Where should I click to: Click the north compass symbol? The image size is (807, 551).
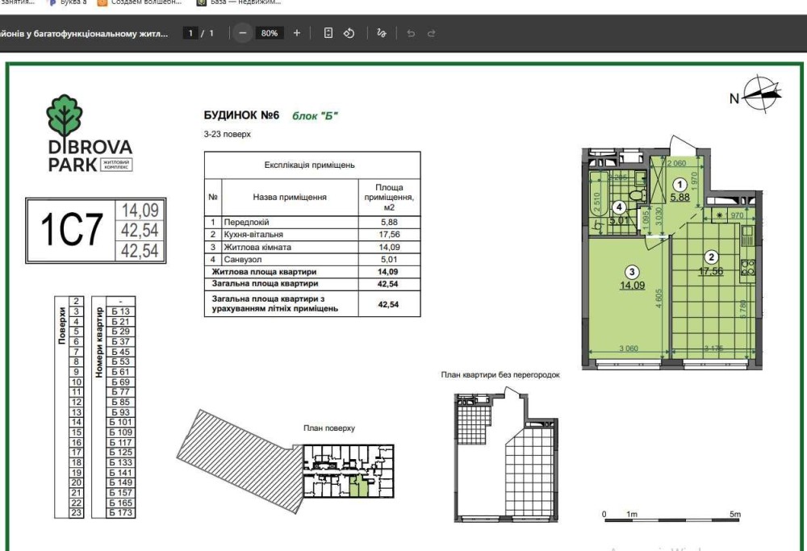tap(762, 93)
